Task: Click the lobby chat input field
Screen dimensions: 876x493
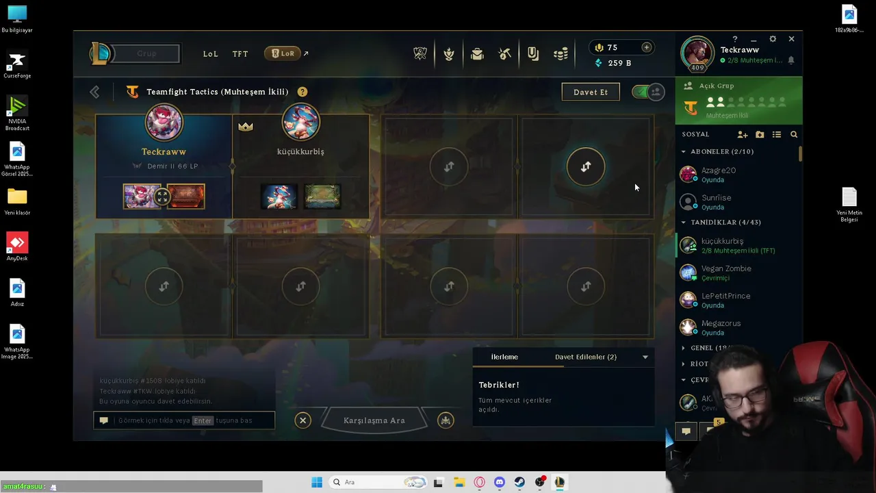Action: [184, 420]
